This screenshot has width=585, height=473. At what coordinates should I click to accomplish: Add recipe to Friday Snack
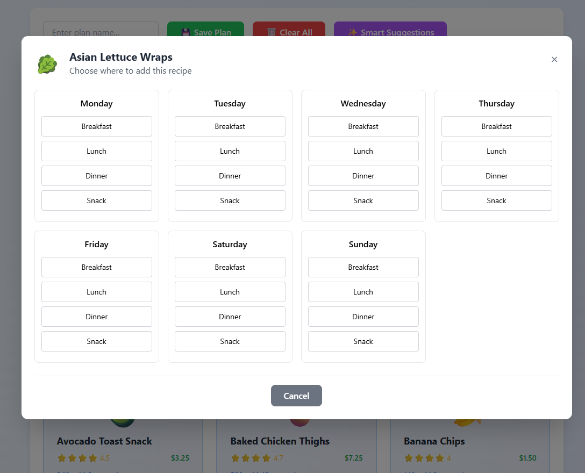97,341
